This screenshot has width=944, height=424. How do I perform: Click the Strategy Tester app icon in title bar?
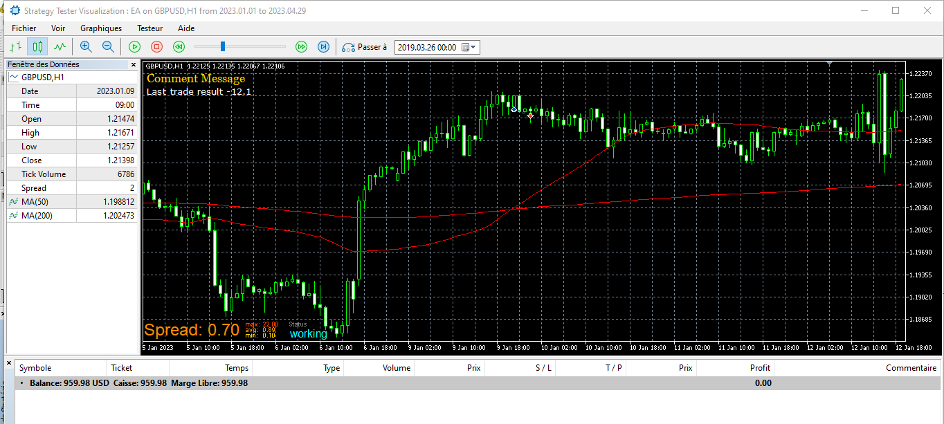pyautogui.click(x=15, y=10)
